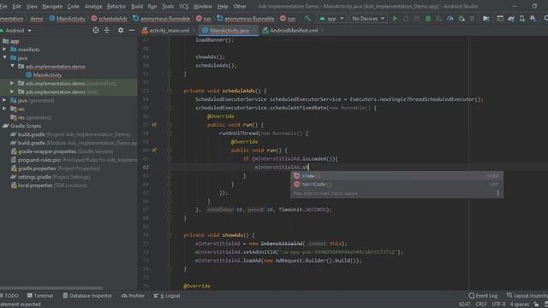Open the Analyze menu
The width and height of the screenshot is (548, 308).
tap(93, 6)
